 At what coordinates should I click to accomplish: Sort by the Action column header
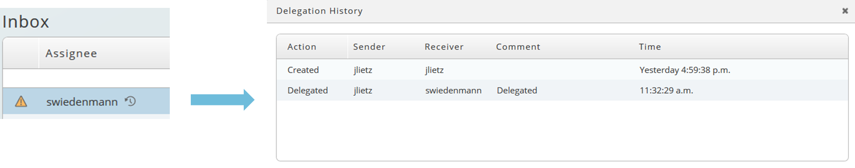coord(301,47)
